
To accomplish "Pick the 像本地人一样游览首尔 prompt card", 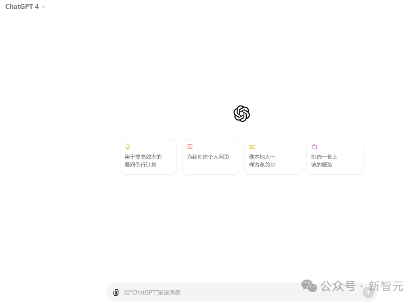I will (273, 157).
